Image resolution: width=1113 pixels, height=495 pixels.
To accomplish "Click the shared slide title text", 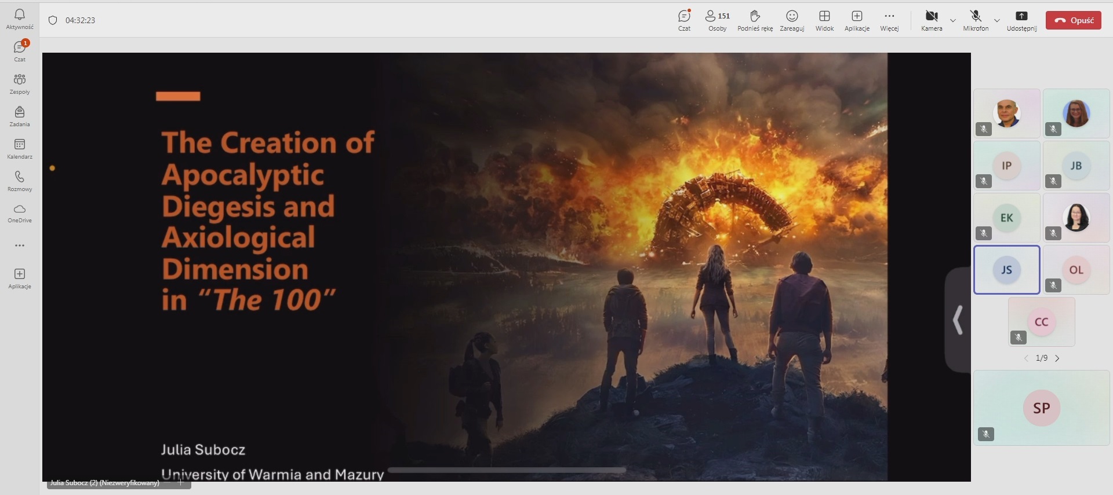I will (x=268, y=221).
